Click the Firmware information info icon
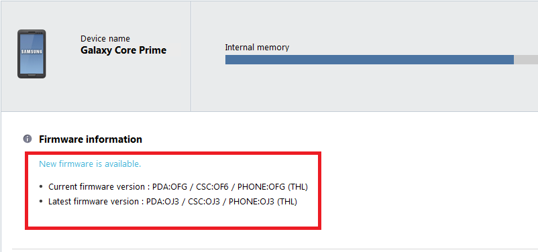538x252 pixels. click(28, 139)
